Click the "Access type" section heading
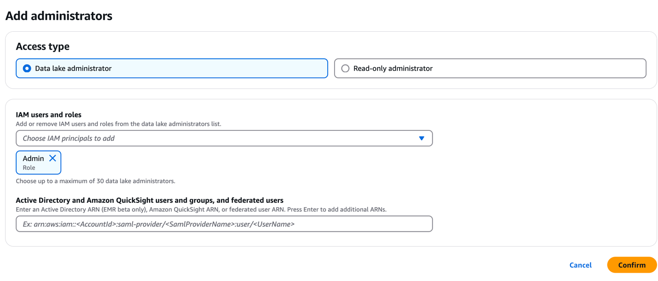 click(x=43, y=46)
